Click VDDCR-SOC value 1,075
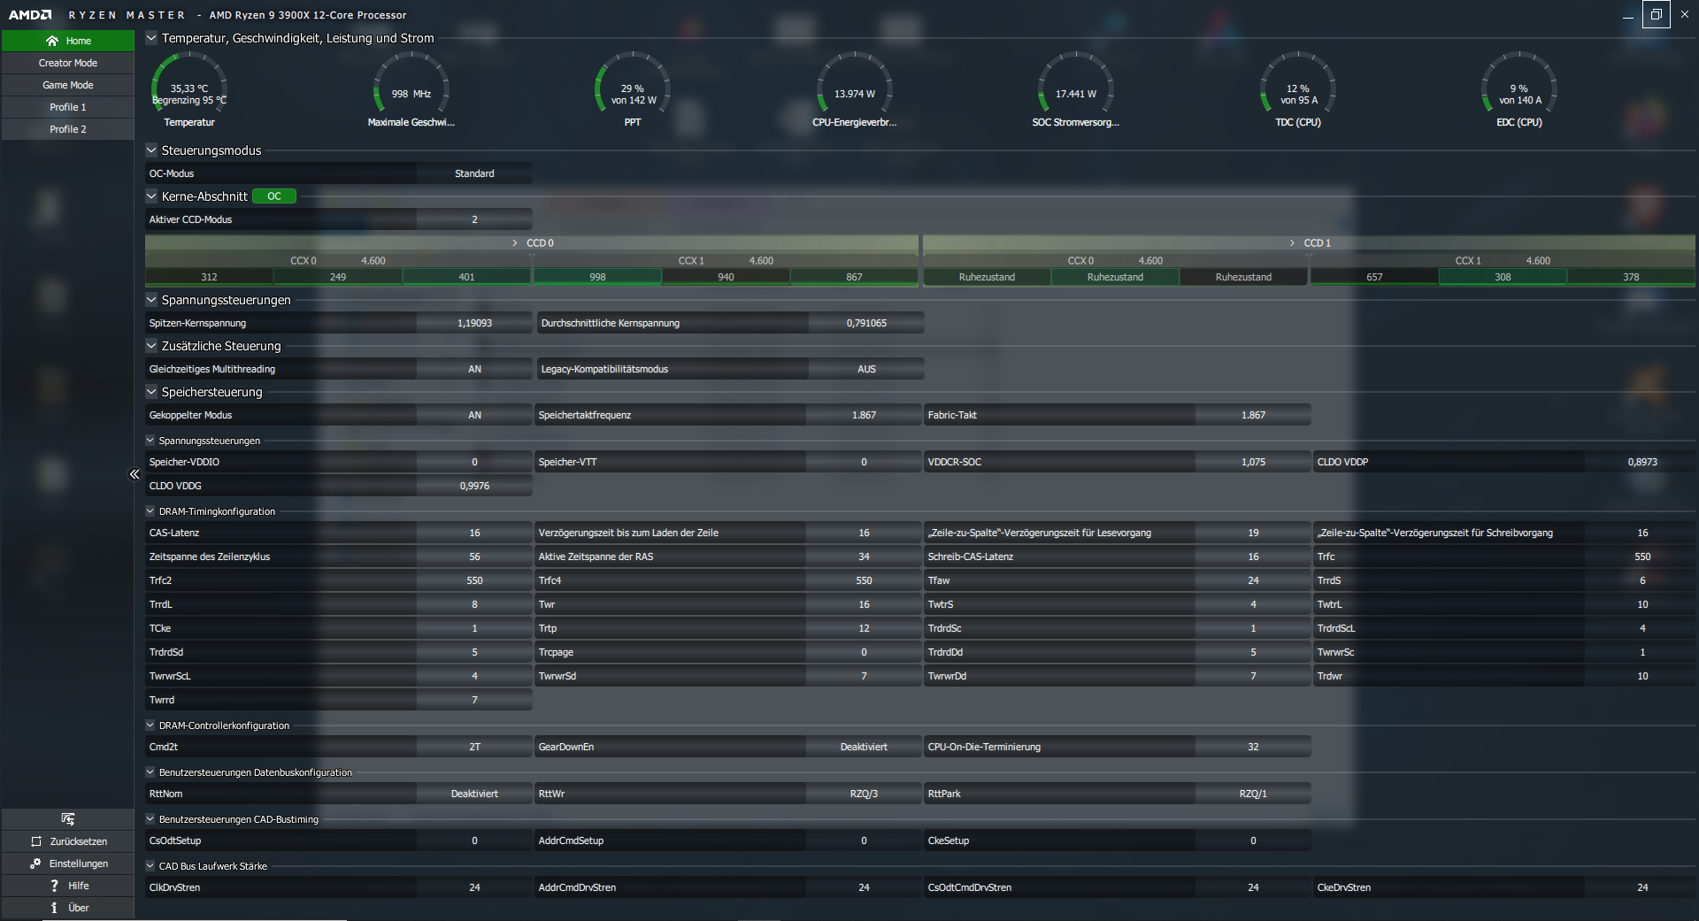1699x921 pixels. coord(1253,462)
